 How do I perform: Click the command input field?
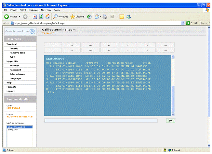click(101, 121)
